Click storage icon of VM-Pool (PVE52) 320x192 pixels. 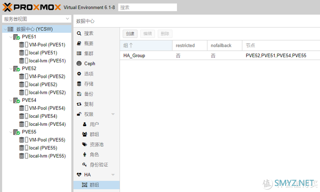[x=24, y=77]
